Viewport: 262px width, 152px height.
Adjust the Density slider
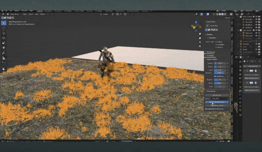(x=220, y=63)
